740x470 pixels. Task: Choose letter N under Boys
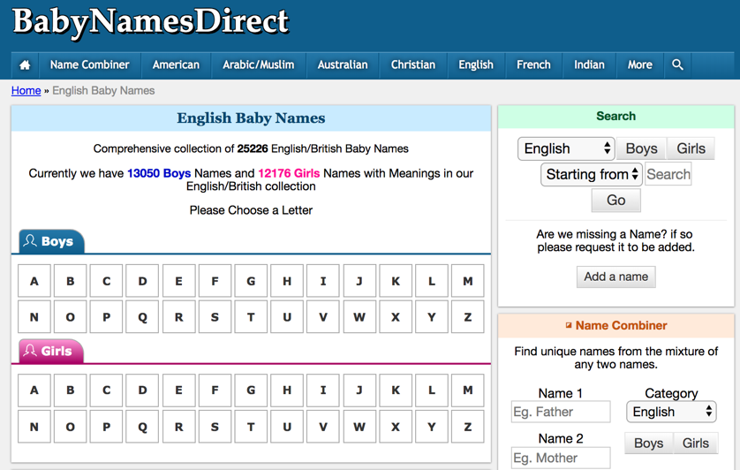coord(34,317)
